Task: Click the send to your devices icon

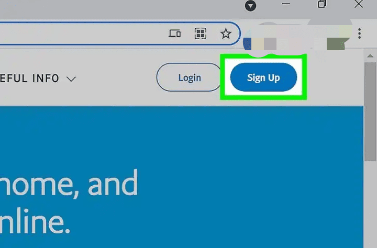Action: pyautogui.click(x=175, y=33)
